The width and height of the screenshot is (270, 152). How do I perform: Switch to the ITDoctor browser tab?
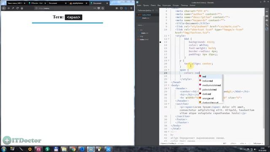point(38,3)
